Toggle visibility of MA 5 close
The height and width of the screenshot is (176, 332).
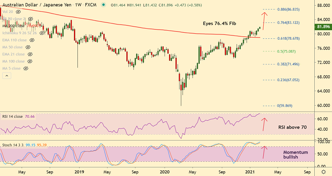pyautogui.click(x=26, y=69)
